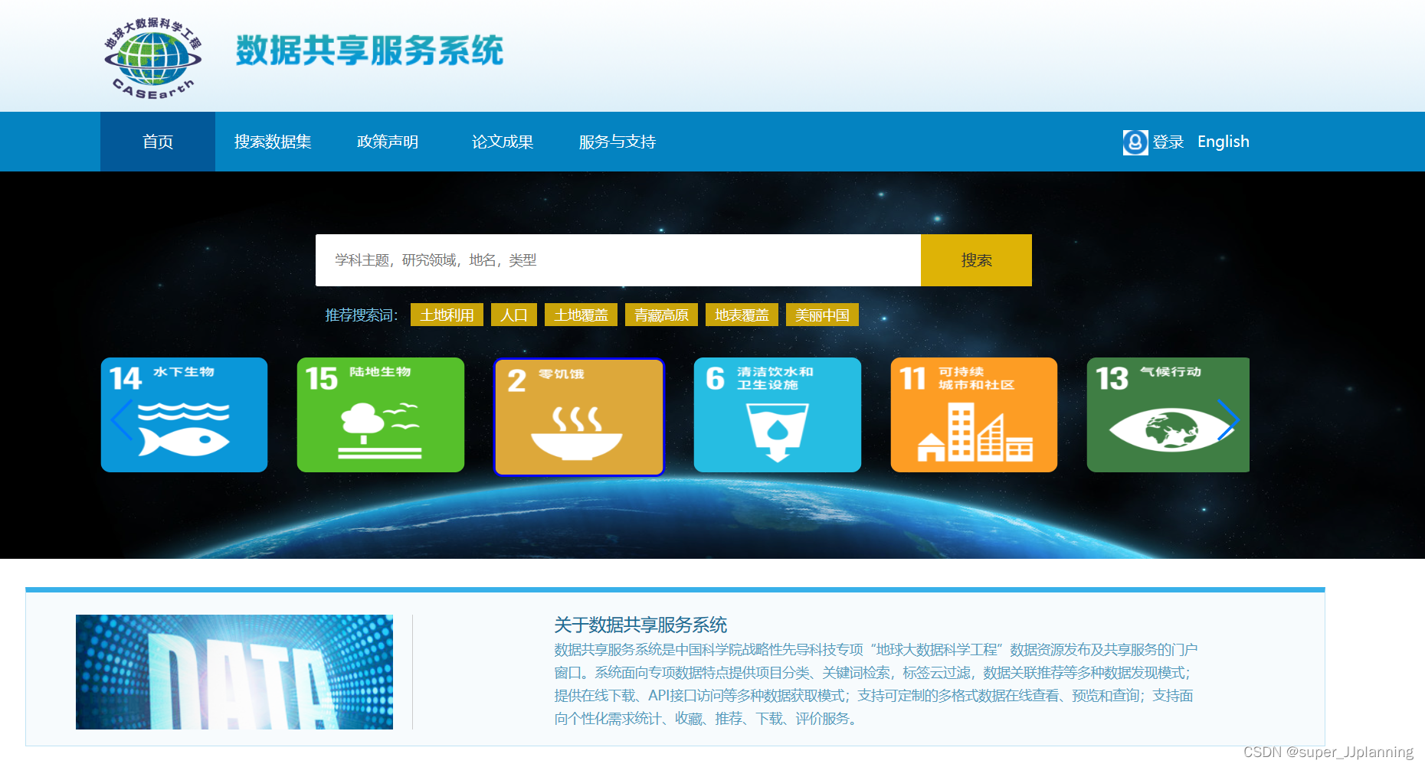This screenshot has width=1425, height=767.
Task: Select the 土地利用 suggested keyword
Action: [447, 315]
